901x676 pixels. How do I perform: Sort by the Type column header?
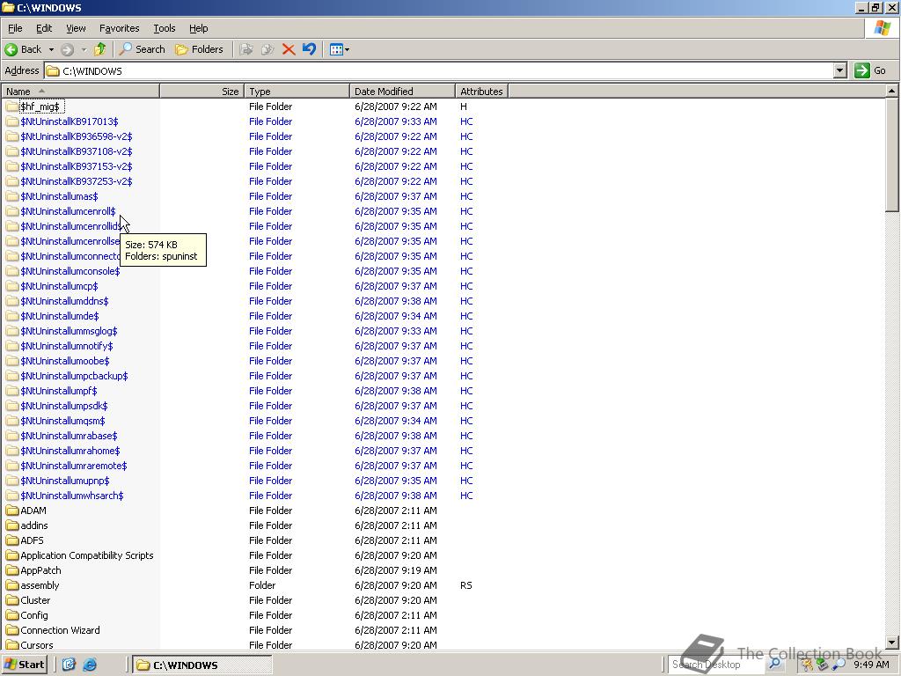[x=297, y=92]
